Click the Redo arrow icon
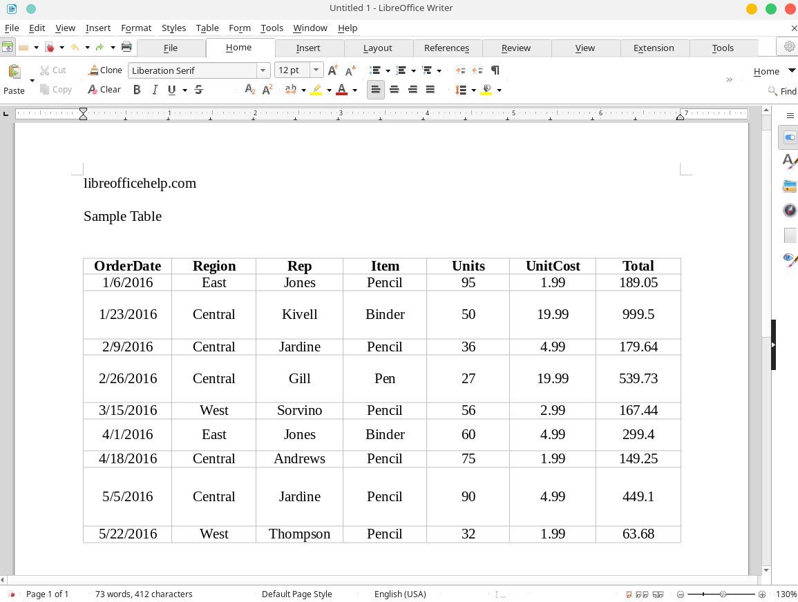 99,47
